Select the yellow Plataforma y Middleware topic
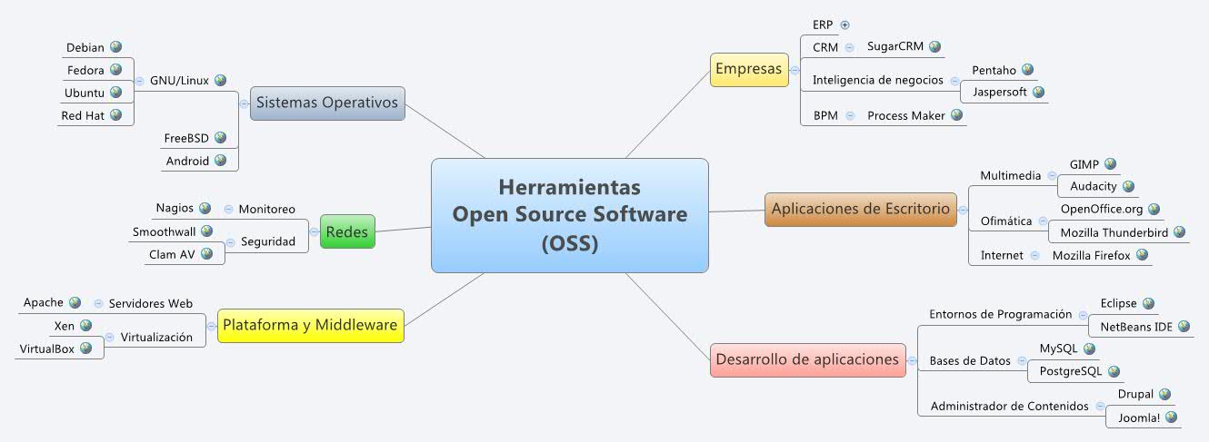The height and width of the screenshot is (442, 1209). click(x=310, y=326)
